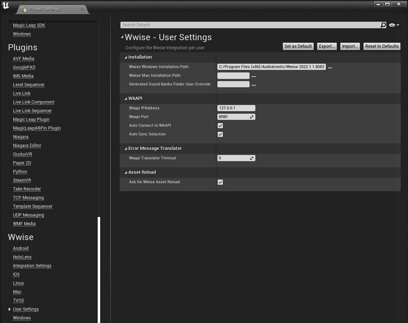Open Wwise Android settings
408x323 pixels.
pyautogui.click(x=20, y=248)
